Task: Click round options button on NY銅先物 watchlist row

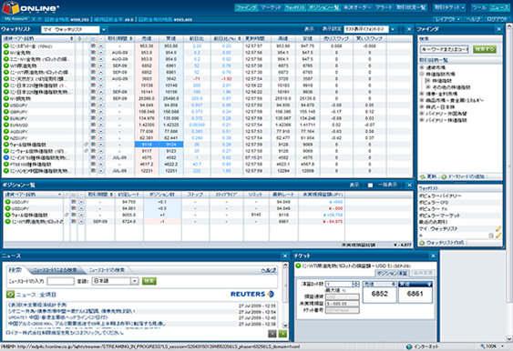Action: [101, 98]
